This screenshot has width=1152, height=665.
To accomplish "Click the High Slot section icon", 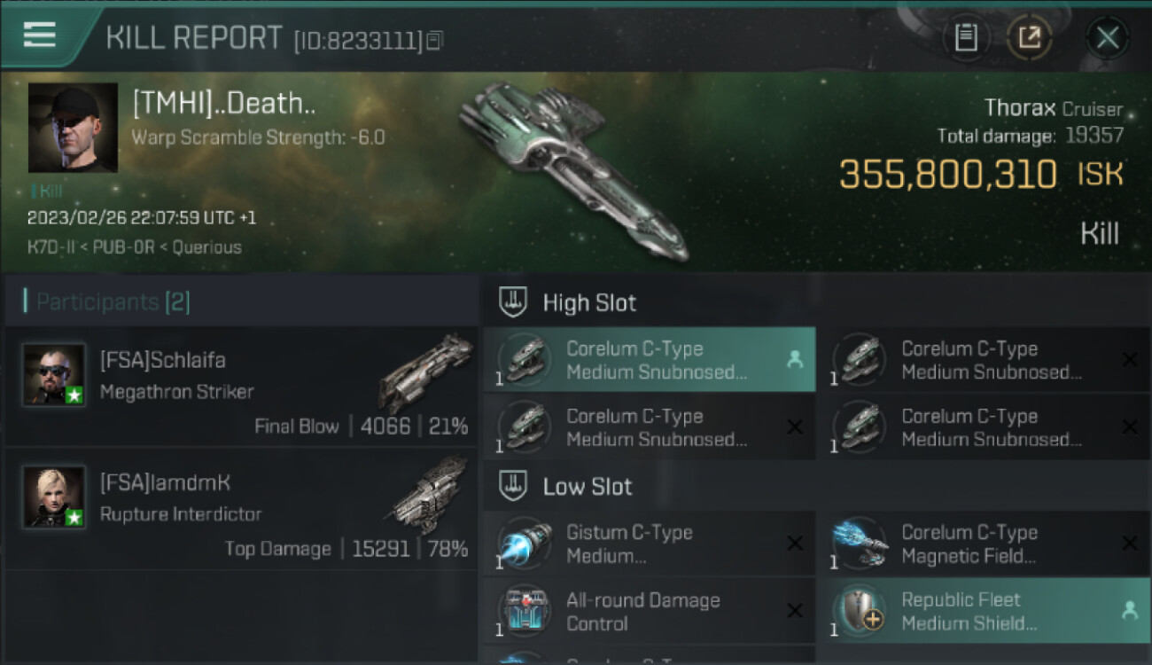I will click(511, 302).
